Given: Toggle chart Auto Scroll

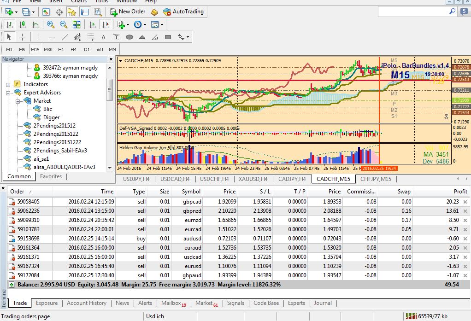Looking at the screenshot, I should coord(93,24).
